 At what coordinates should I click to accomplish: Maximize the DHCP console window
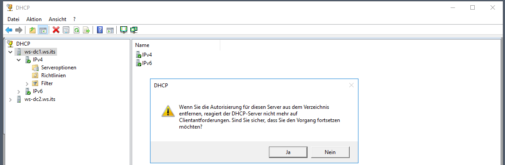coord(473,7)
